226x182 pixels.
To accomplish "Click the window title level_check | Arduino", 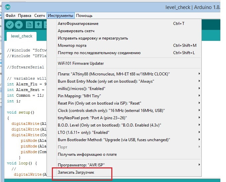I will (193, 7).
